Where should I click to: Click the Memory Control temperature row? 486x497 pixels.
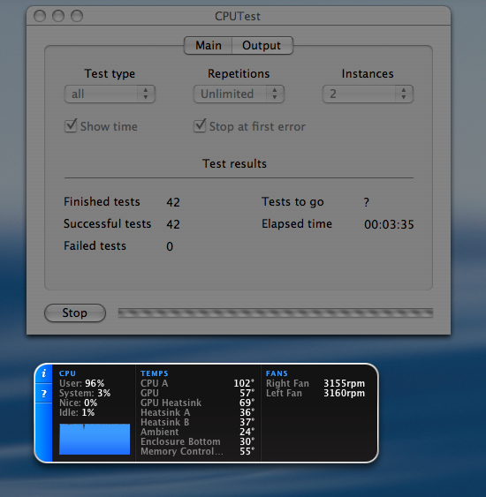coord(197,451)
